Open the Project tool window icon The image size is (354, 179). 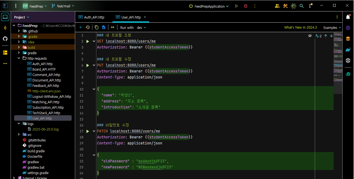5,17
